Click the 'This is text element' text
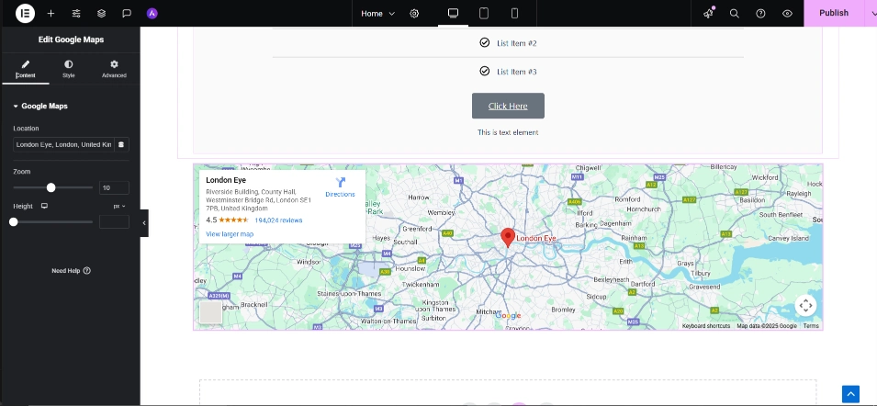 [x=508, y=132]
